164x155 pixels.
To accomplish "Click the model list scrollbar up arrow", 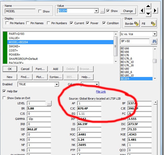I will click(155, 49).
